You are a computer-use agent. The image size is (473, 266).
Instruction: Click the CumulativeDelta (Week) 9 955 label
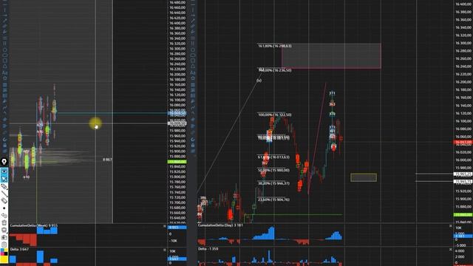click(x=33, y=225)
